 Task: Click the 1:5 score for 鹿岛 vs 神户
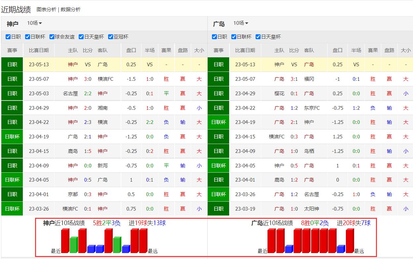88,151
